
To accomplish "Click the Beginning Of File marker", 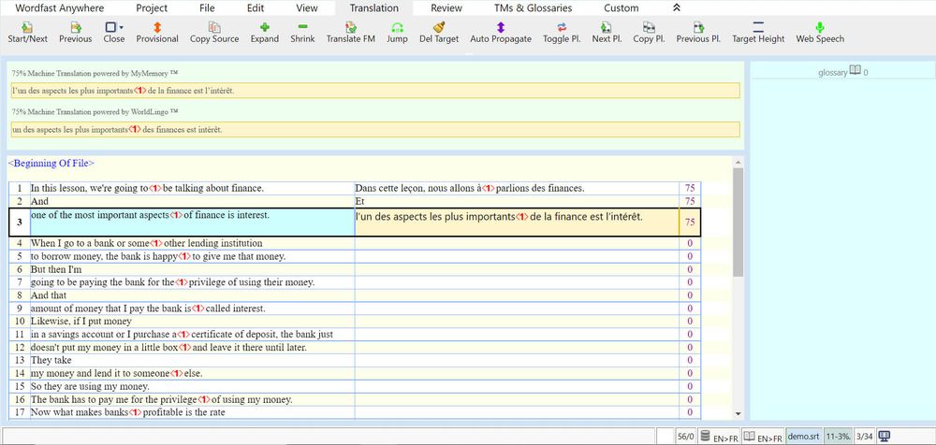I will (51, 163).
